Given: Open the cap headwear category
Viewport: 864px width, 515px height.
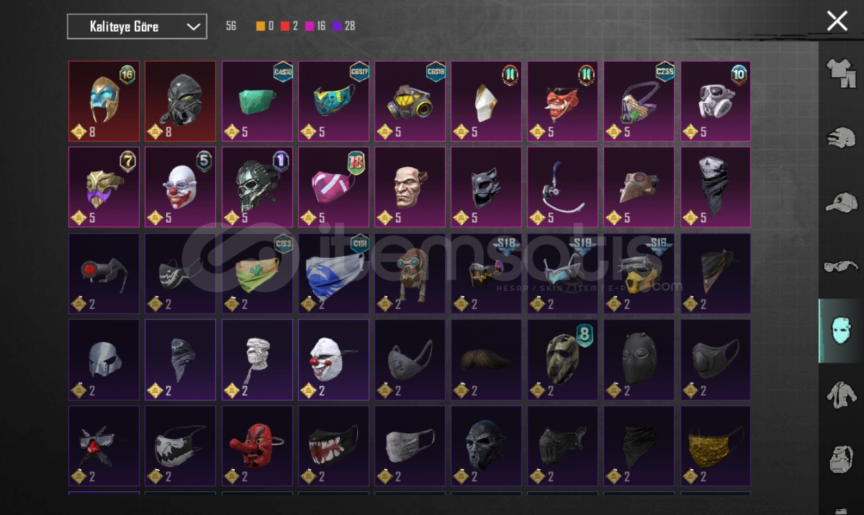Looking at the screenshot, I should [x=841, y=201].
